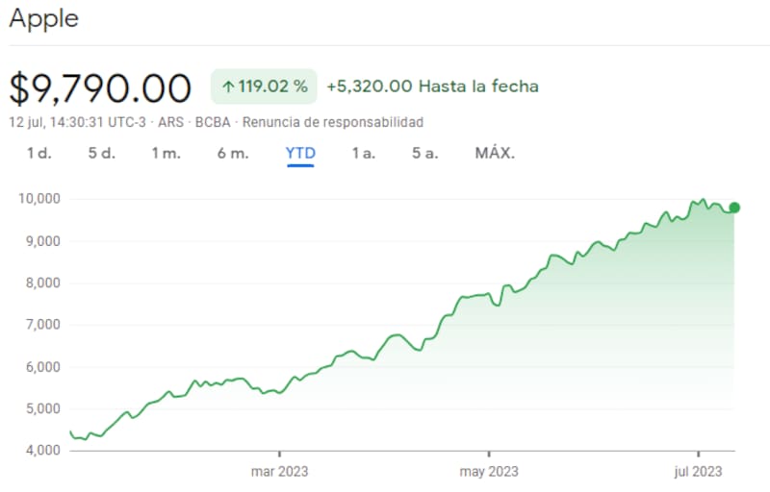Click the $9,790.00 price value

(101, 88)
